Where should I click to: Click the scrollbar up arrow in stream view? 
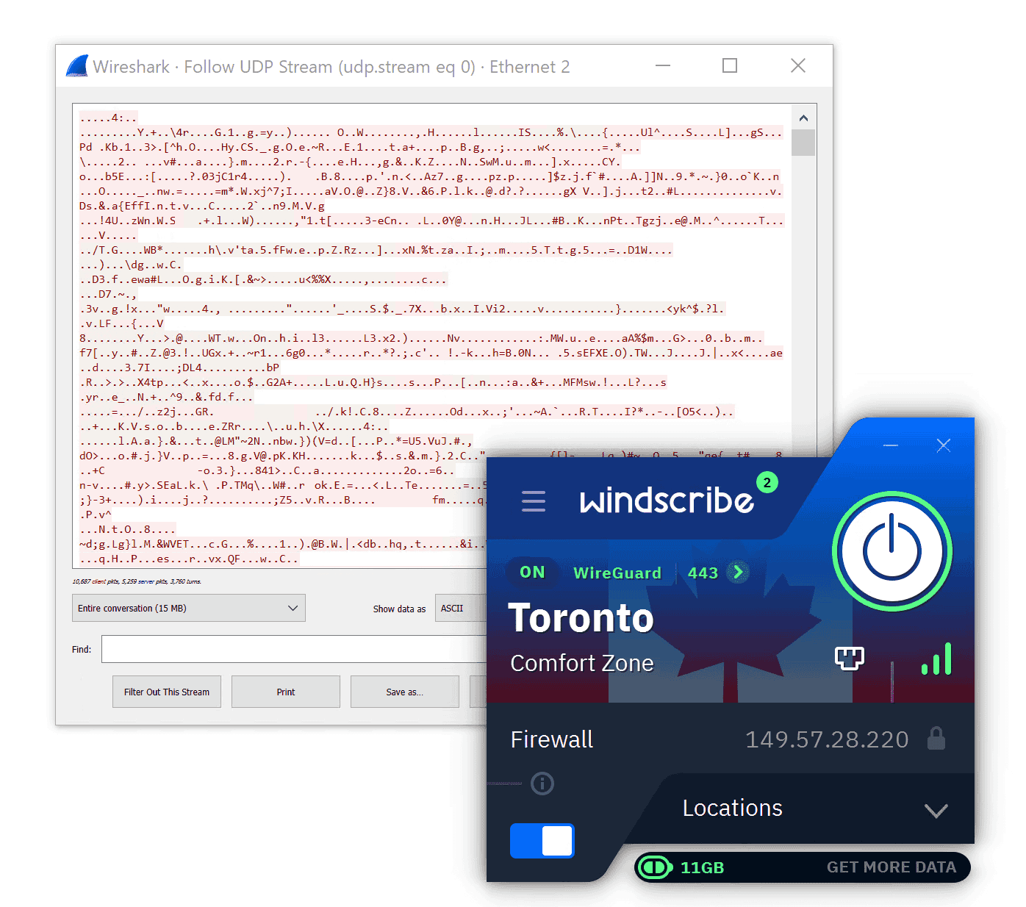pyautogui.click(x=803, y=118)
